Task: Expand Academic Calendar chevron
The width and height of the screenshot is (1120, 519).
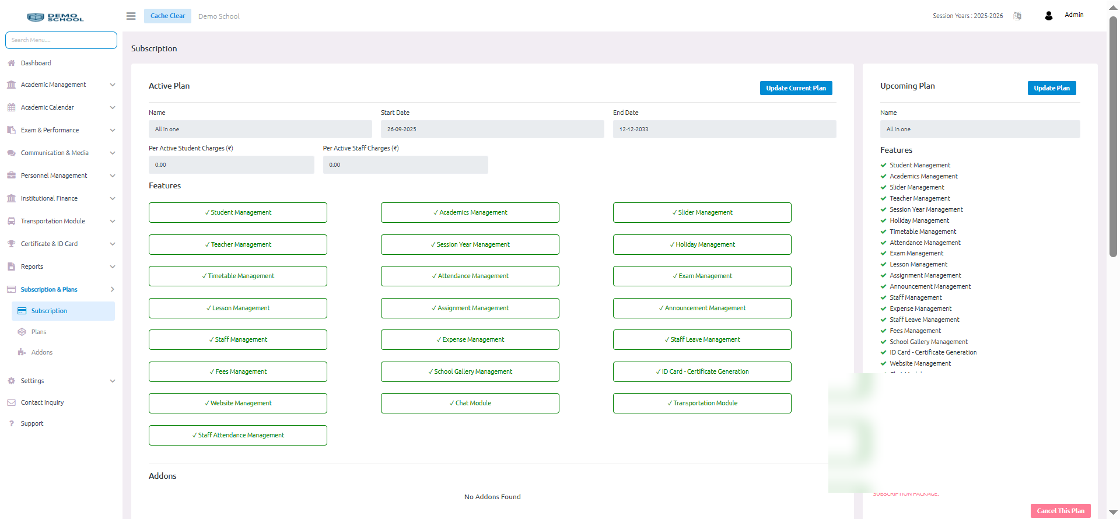Action: coord(113,107)
